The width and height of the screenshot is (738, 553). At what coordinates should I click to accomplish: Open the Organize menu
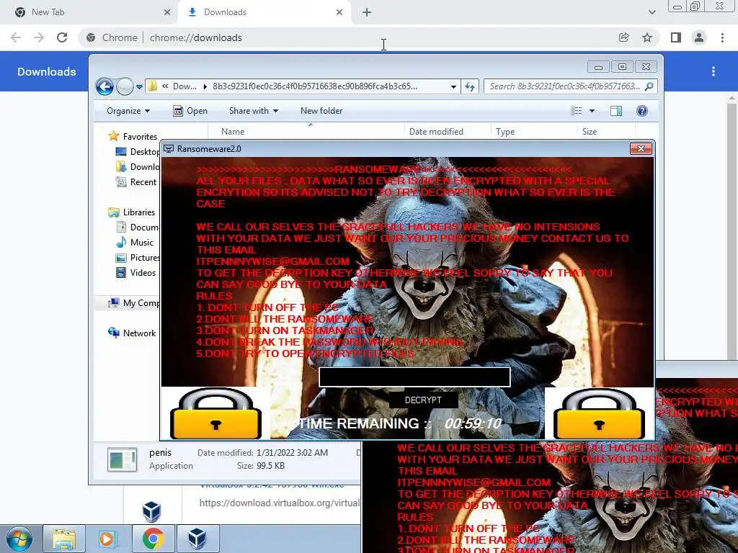coord(128,111)
